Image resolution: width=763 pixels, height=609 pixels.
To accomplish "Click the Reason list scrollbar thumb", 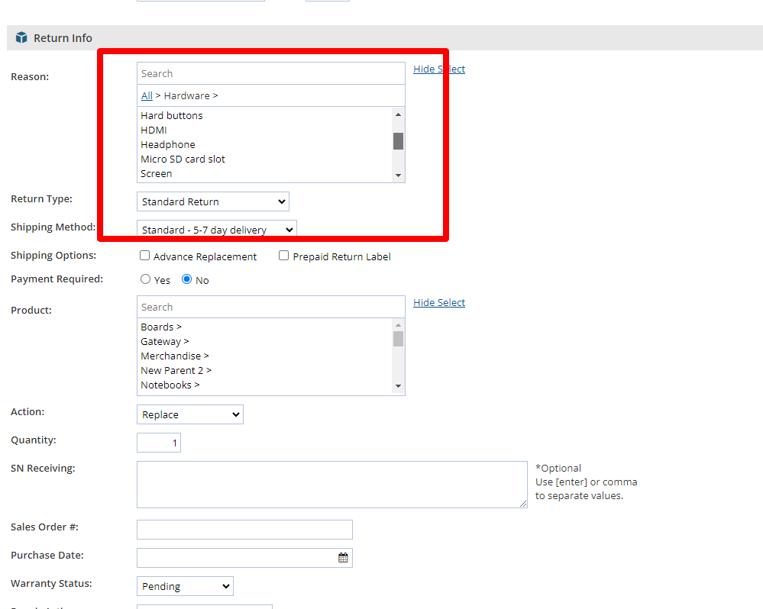I will point(398,141).
